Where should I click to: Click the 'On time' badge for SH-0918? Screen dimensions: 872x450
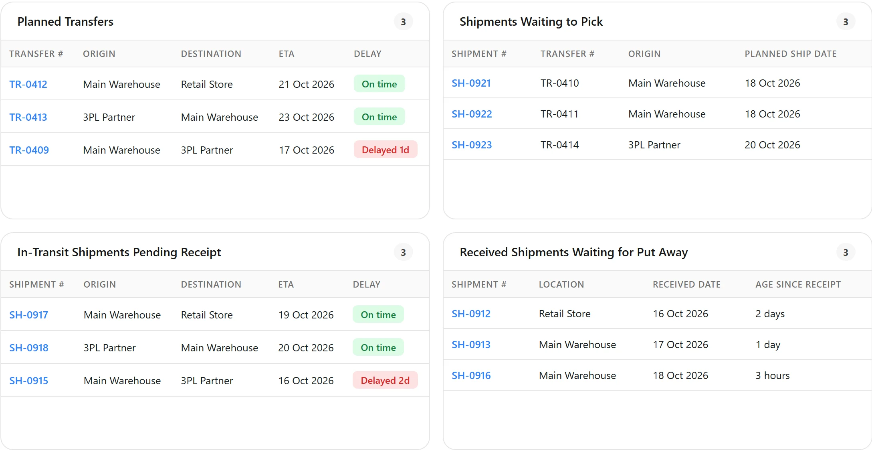pos(378,347)
